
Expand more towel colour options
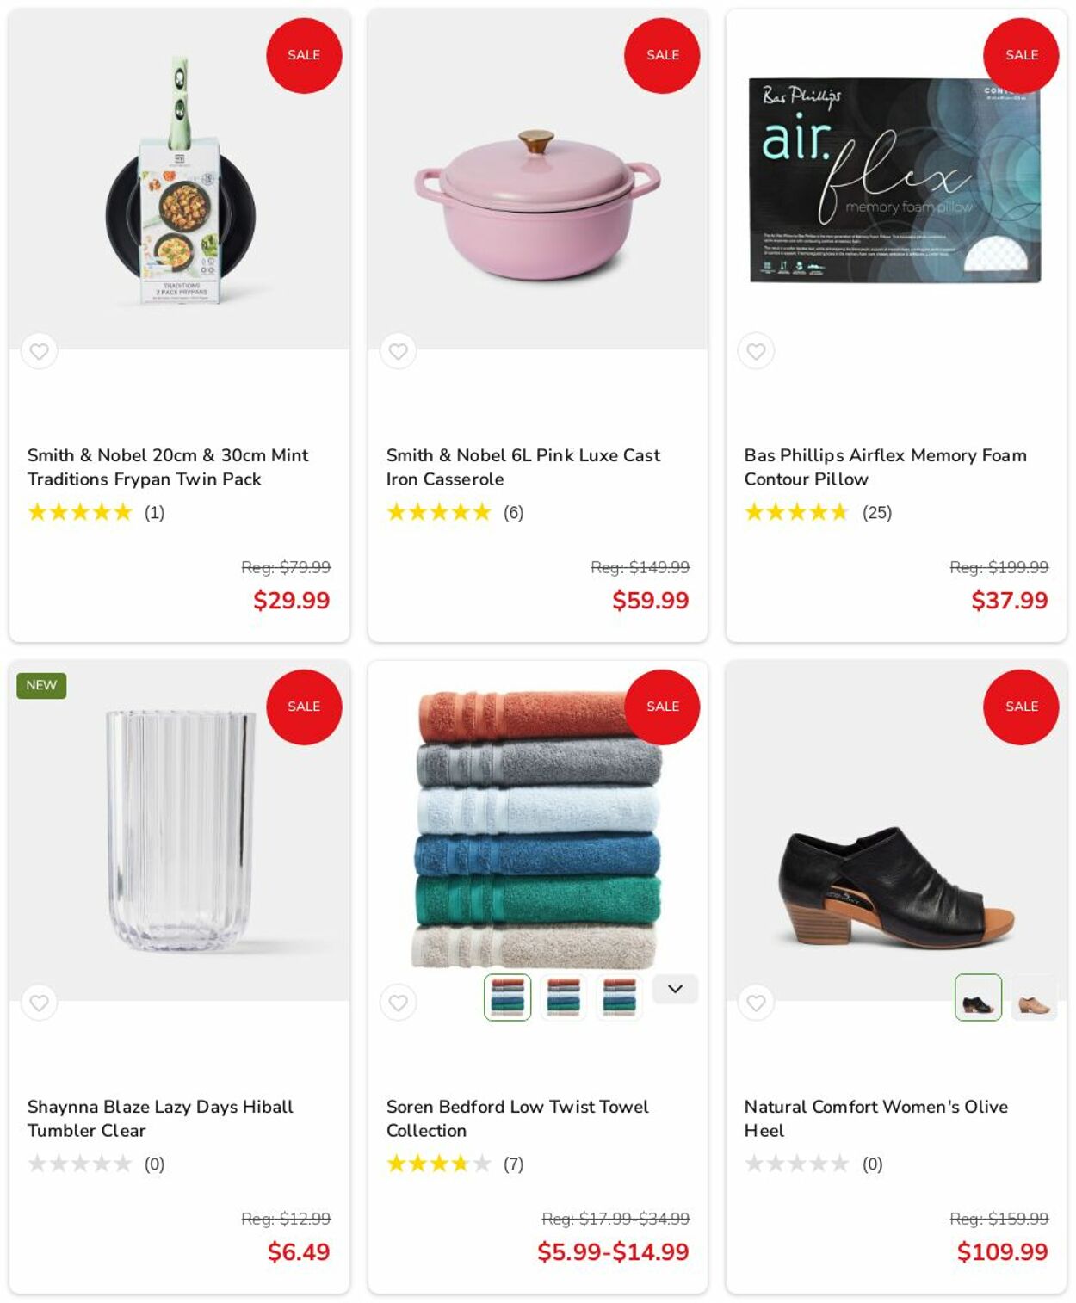(675, 989)
